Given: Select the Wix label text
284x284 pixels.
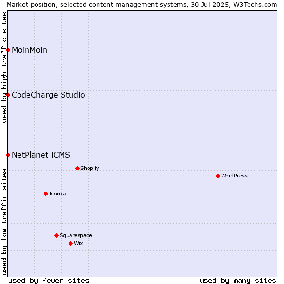Looking at the screenshot, I should pos(79,243).
